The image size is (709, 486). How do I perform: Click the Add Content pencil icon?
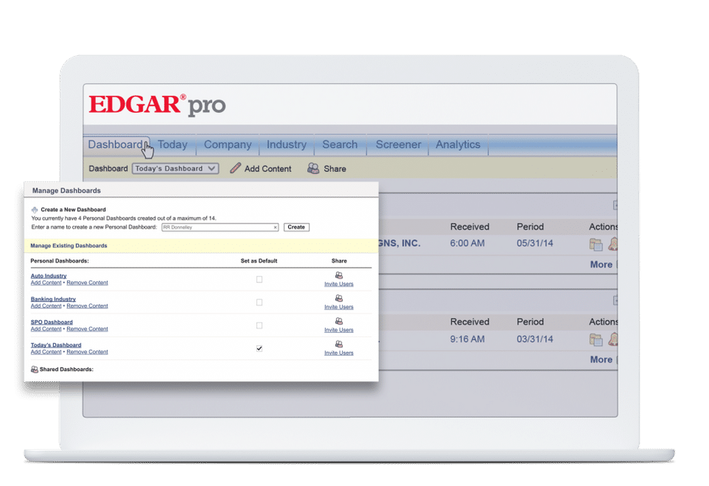coord(235,168)
